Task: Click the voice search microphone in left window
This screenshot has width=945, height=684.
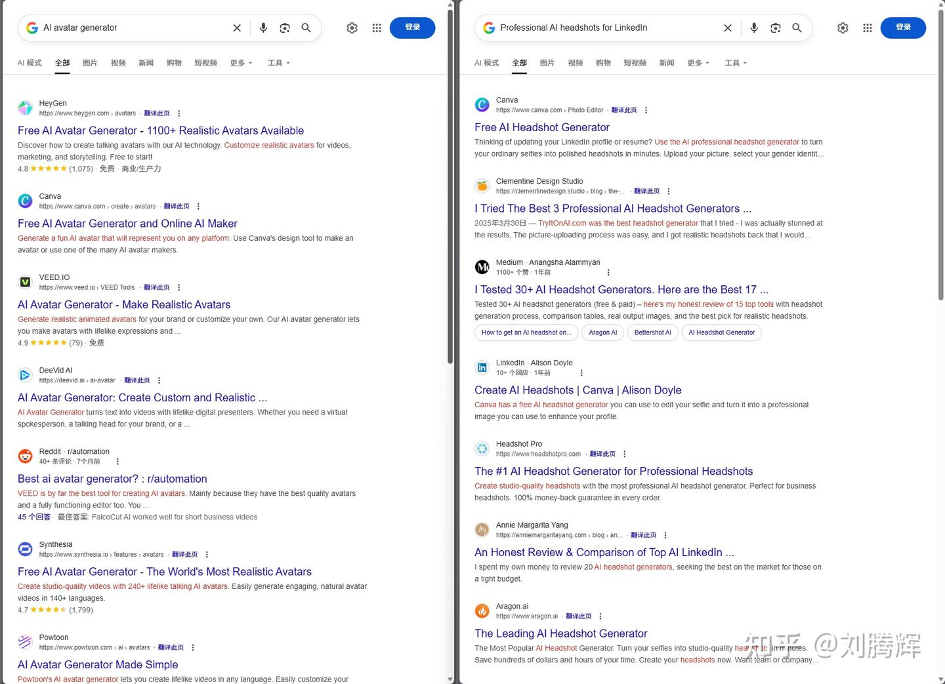Action: 263,28
